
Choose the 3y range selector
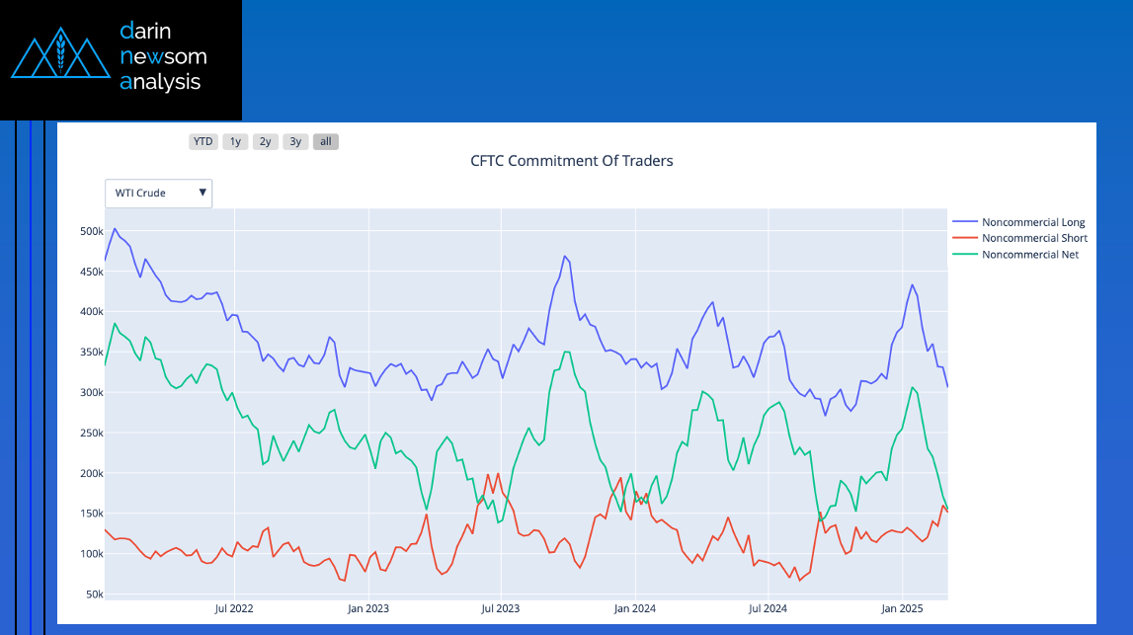point(295,141)
